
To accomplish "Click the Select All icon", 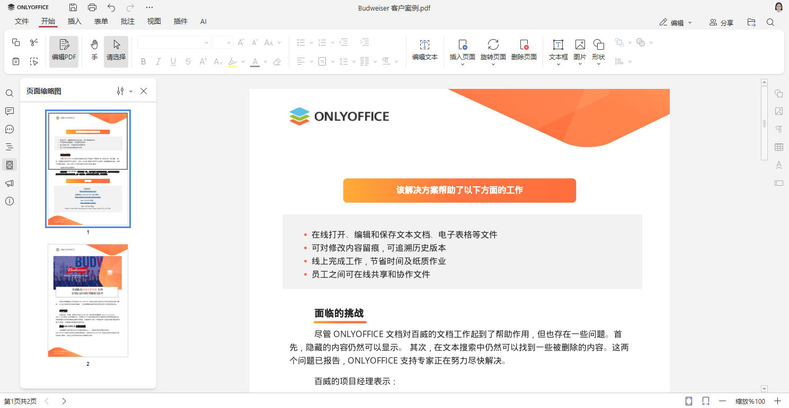I will pyautogui.click(x=34, y=61).
